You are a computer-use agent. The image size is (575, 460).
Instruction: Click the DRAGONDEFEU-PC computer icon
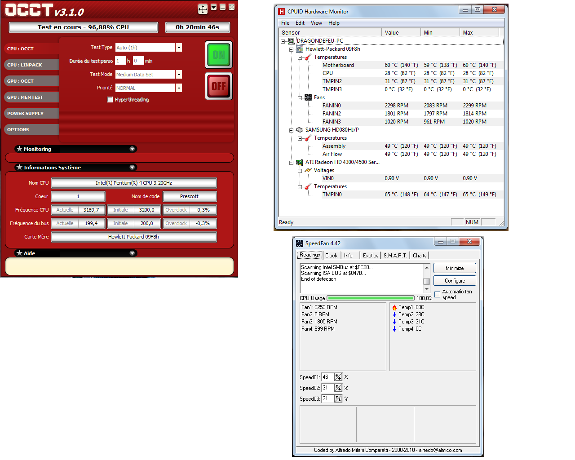pos(291,41)
